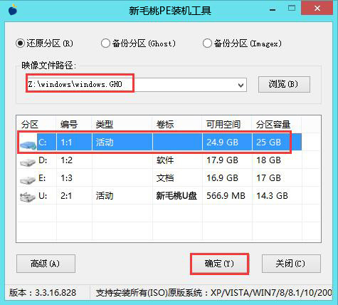Click the 软件 volume label
This screenshot has height=305, width=338.
pyautogui.click(x=165, y=160)
